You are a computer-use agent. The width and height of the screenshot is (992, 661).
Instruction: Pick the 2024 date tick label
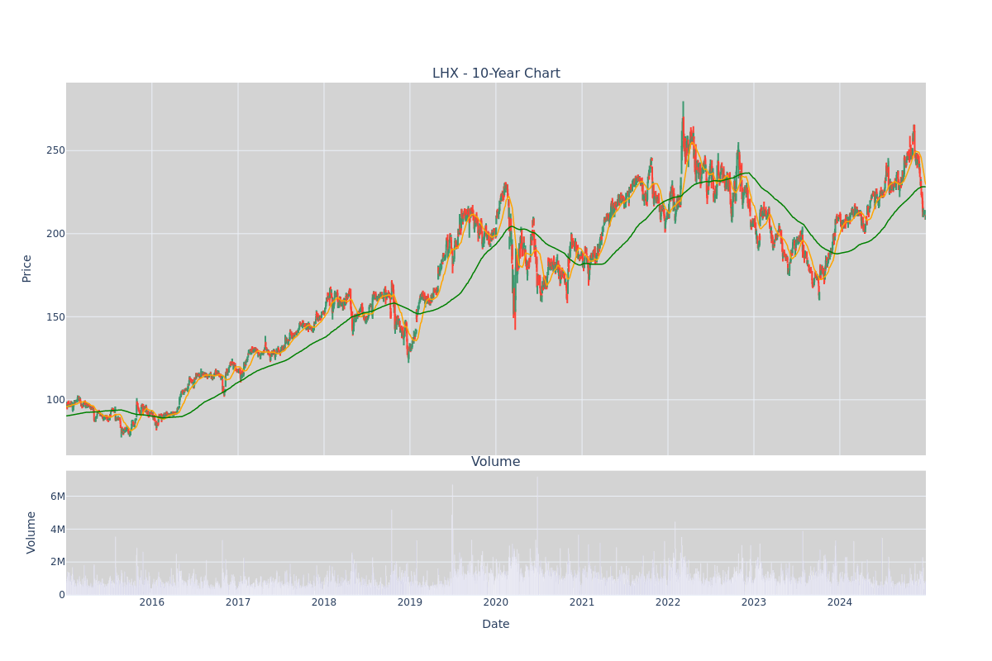[840, 602]
